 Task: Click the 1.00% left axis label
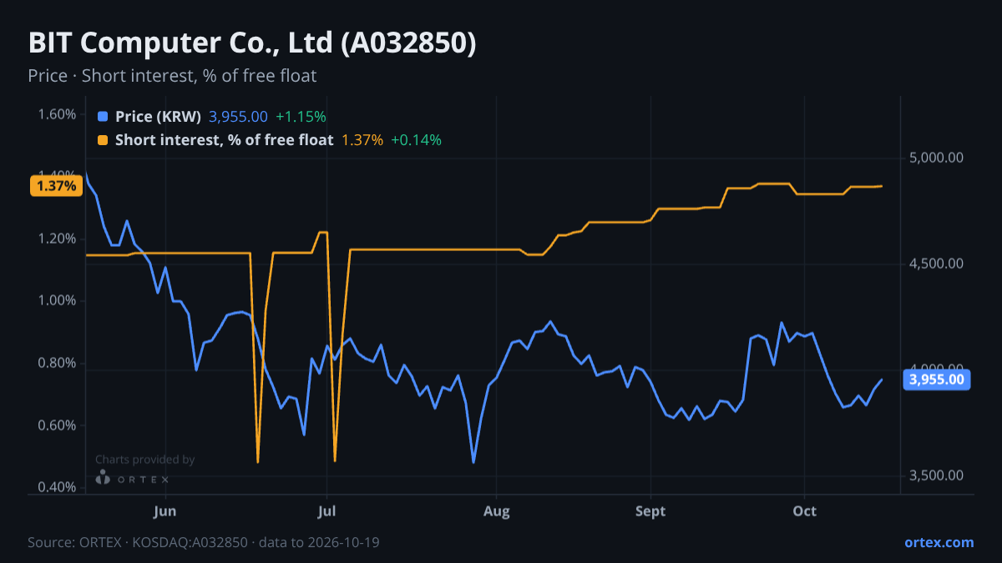click(x=57, y=301)
